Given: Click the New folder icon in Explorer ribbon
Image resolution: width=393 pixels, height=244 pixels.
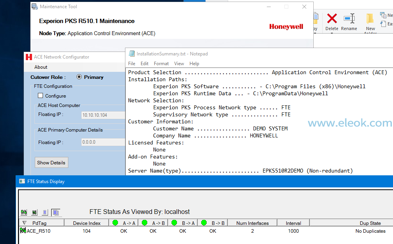Looking at the screenshot, I should [370, 18].
